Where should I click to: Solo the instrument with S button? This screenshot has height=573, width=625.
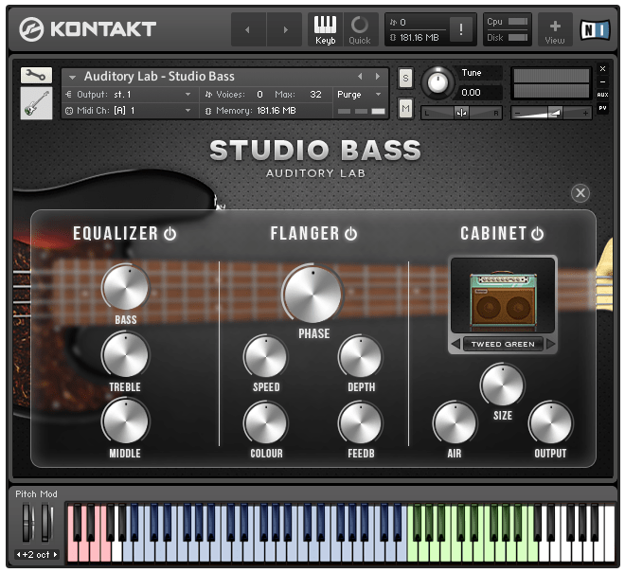[405, 78]
